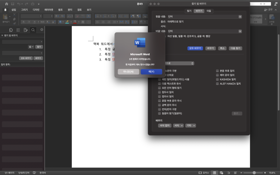280x175 pixels.
Task: Close the sidebar with the round X icon
Action: [42, 29]
